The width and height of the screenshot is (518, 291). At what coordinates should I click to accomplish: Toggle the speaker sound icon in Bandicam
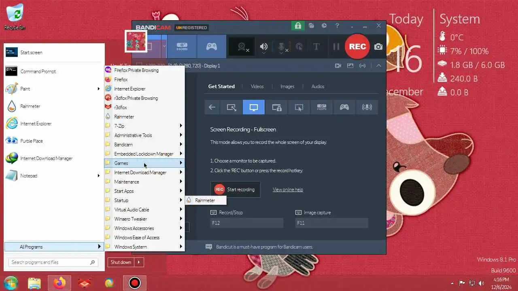pos(263,46)
